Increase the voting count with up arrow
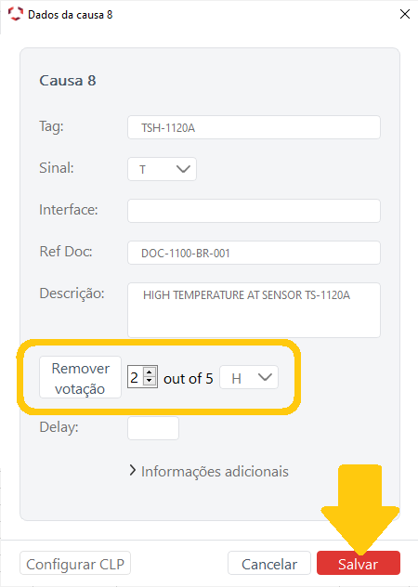This screenshot has height=587, width=418. (150, 372)
